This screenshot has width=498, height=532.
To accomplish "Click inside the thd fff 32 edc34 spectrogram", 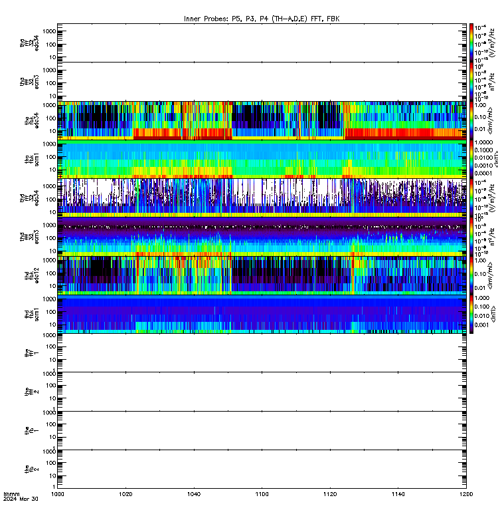I will click(x=262, y=198).
